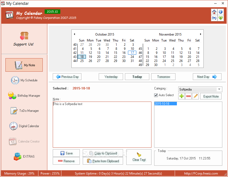
Task: Remove the note
Action: (x=66, y=161)
